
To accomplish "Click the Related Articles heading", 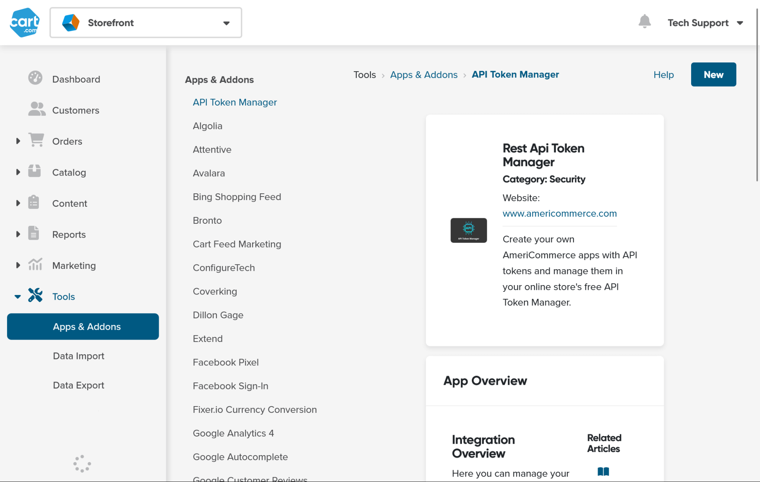I will 604,443.
